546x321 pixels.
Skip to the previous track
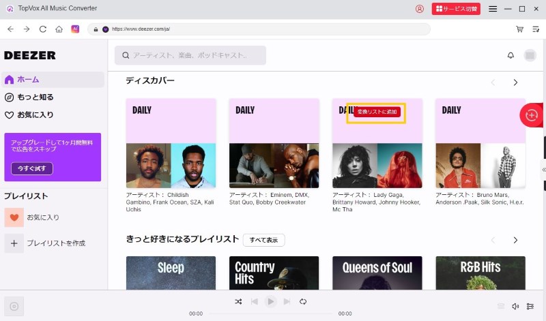pyautogui.click(x=255, y=301)
